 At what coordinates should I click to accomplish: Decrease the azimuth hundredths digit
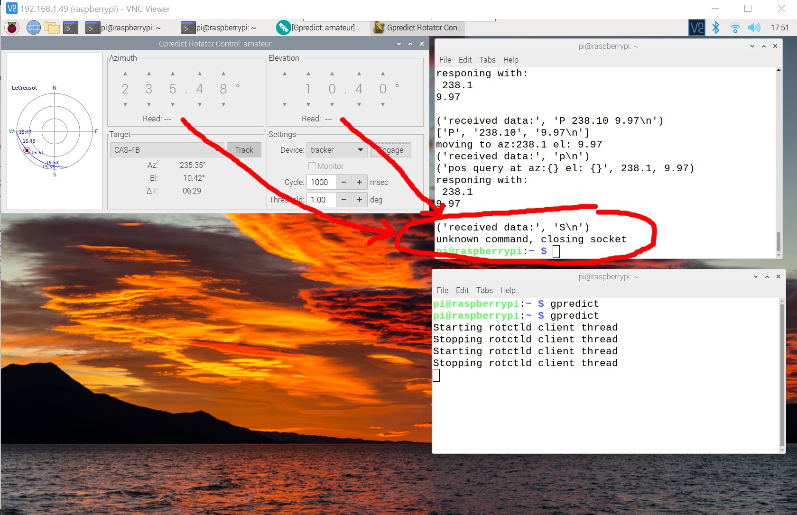point(223,104)
